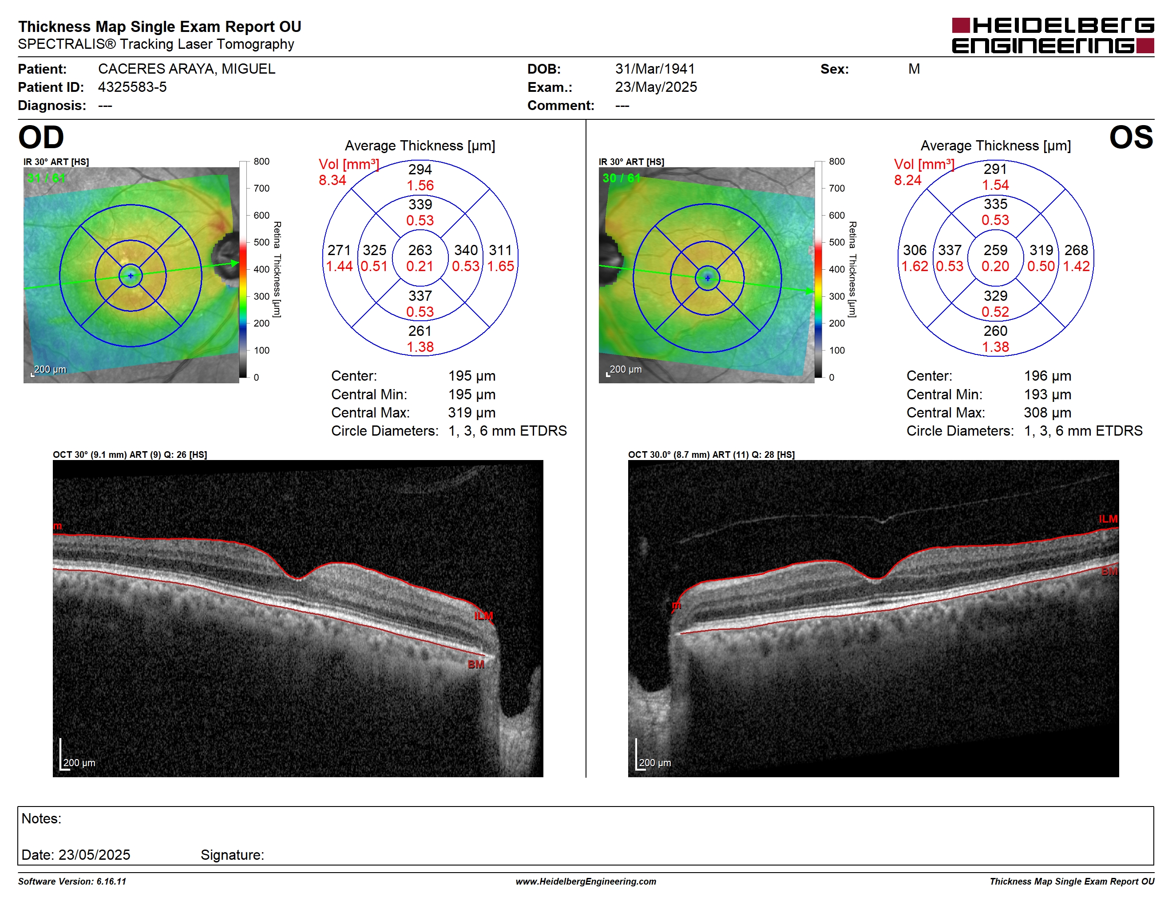1172x905 pixels.
Task: Click the OD total volume 8.34
Action: [x=332, y=180]
